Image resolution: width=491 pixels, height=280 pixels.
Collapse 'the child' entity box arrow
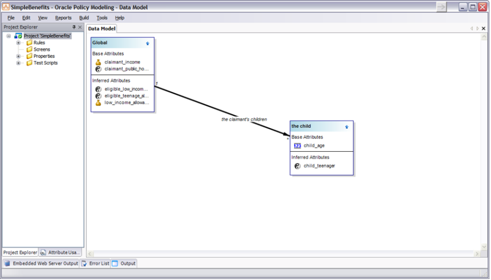tap(347, 127)
